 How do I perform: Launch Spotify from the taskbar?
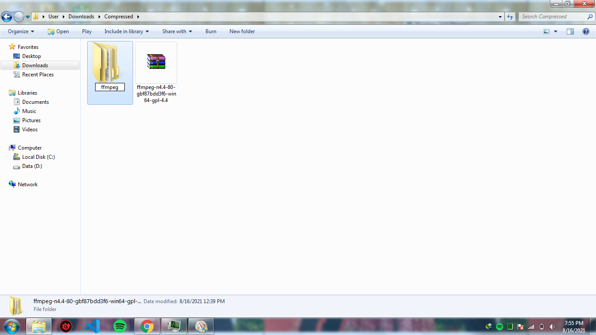(x=120, y=326)
